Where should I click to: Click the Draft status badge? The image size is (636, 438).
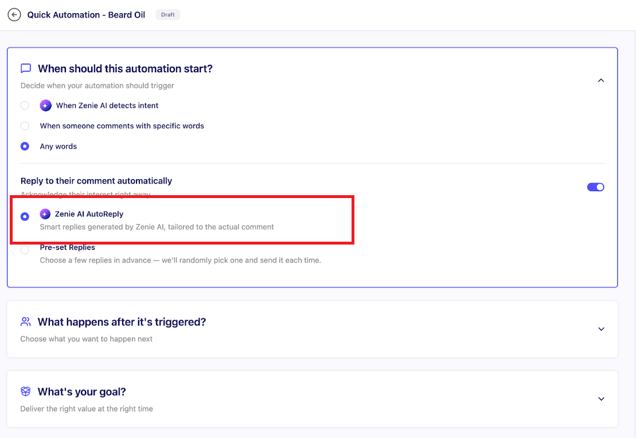167,15
